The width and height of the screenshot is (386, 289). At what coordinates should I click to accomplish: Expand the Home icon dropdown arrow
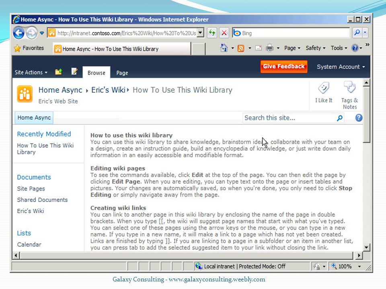(x=232, y=48)
